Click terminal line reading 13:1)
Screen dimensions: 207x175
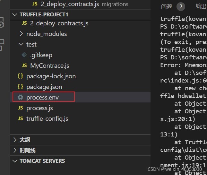169,135
